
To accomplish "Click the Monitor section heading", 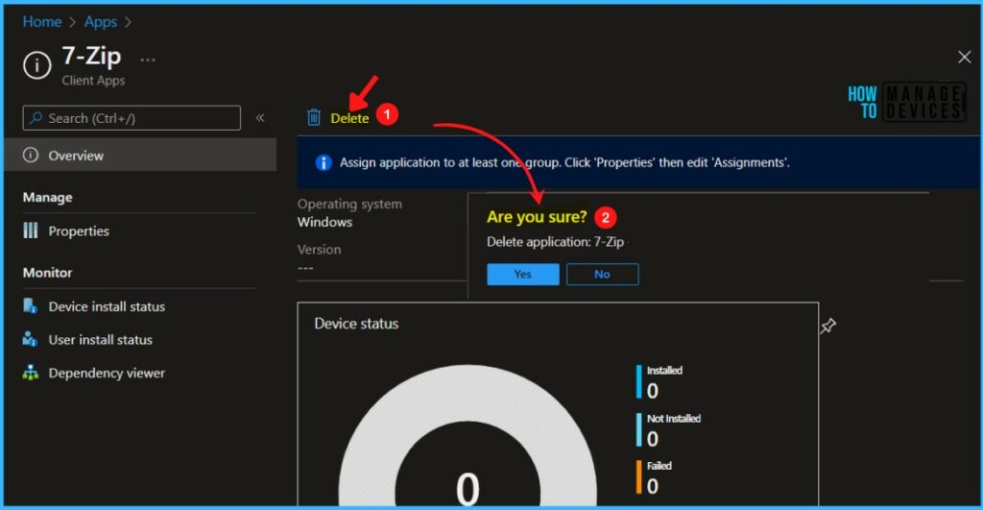I will pyautogui.click(x=48, y=273).
